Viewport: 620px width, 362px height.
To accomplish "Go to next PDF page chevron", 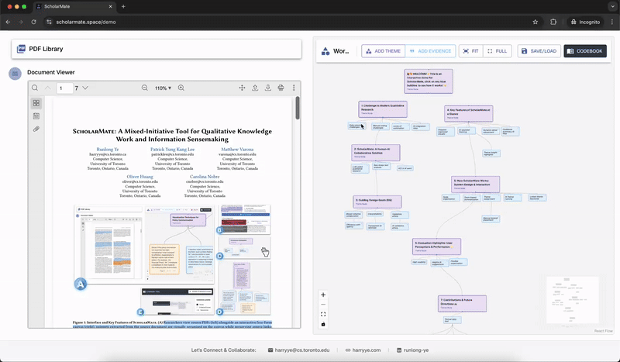I will point(85,88).
